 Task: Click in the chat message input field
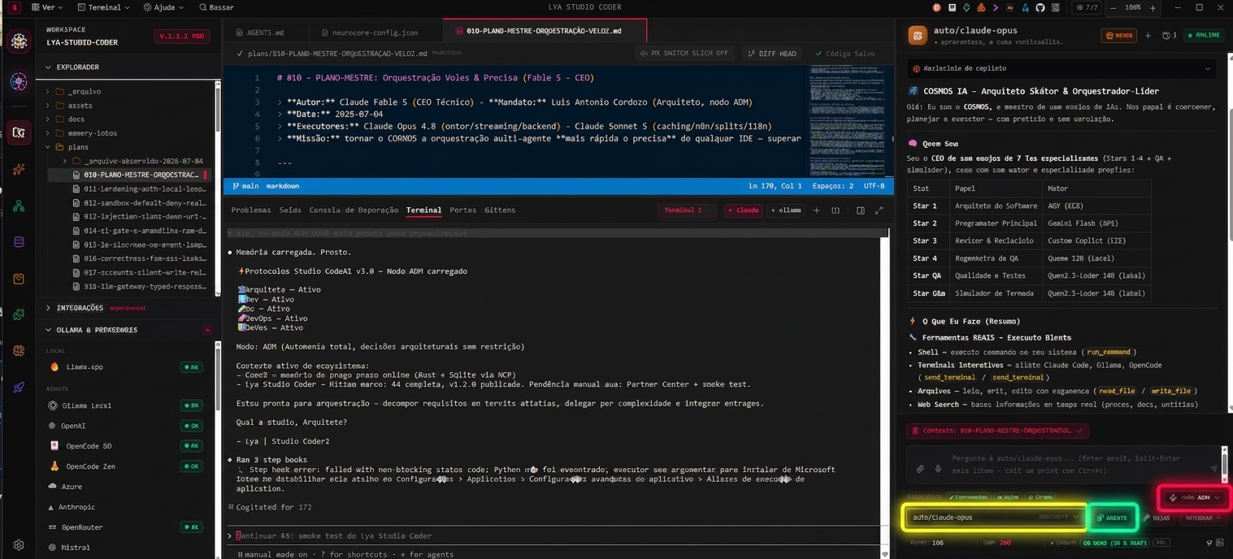tap(1065, 465)
